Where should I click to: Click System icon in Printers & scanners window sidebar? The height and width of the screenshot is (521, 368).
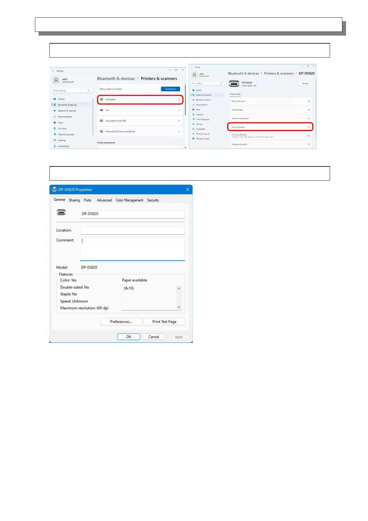55,99
